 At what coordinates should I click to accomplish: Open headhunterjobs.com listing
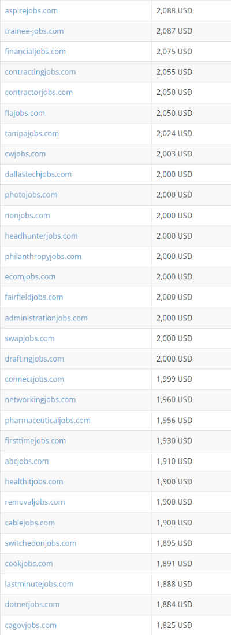tap(41, 236)
